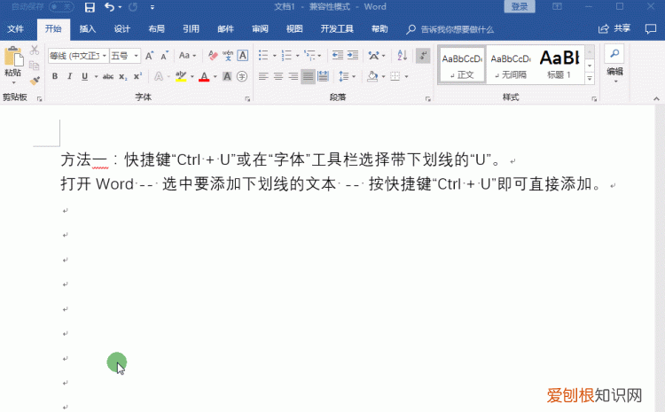The image size is (665, 412).
Task: Apply red font color A
Action: pyautogui.click(x=204, y=76)
